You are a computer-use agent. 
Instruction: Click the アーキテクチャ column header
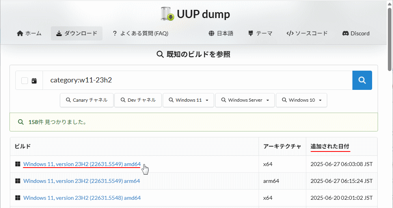pyautogui.click(x=282, y=146)
